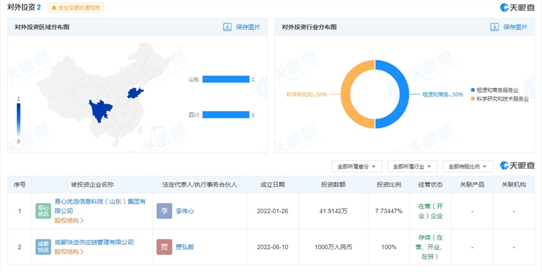The height and width of the screenshot is (272, 542).
Task: Click the download icon on region chart
Action: (228, 27)
